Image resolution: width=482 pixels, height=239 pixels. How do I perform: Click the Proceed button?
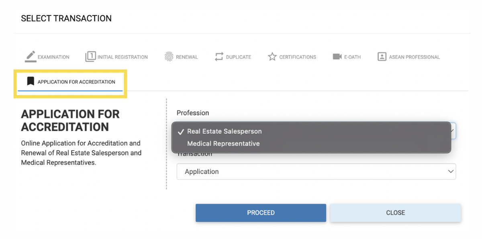[x=261, y=212]
